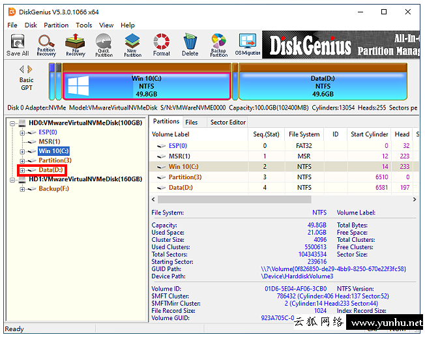Click the Save All toolbar icon
This screenshot has width=425, height=337.
click(x=18, y=45)
